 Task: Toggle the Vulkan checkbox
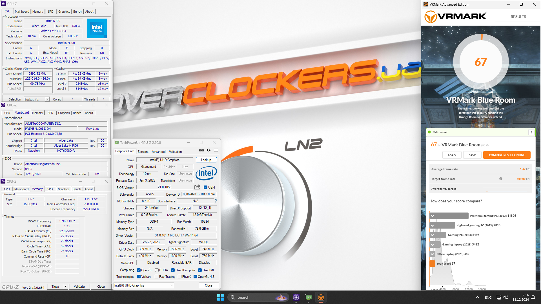click(139, 277)
